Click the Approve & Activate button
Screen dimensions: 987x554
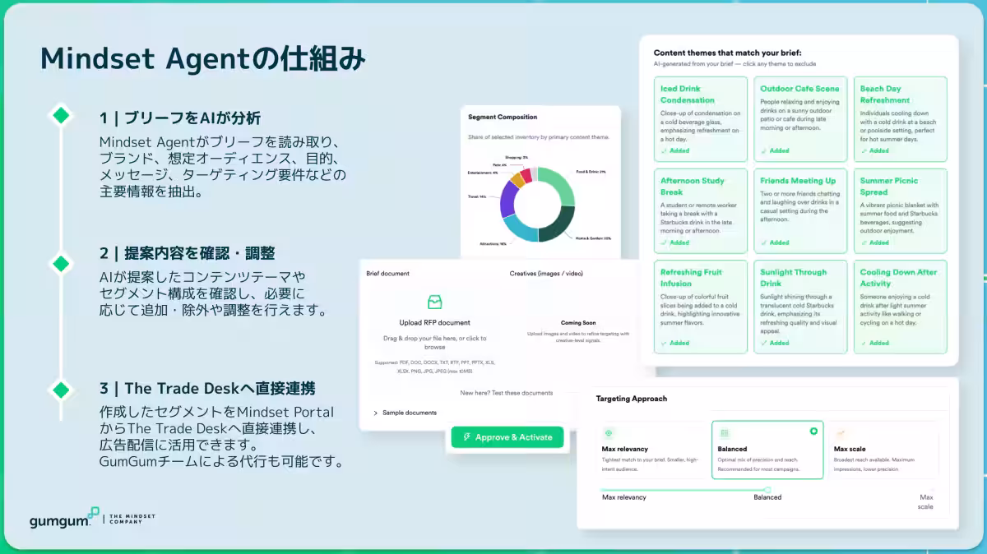pos(507,437)
